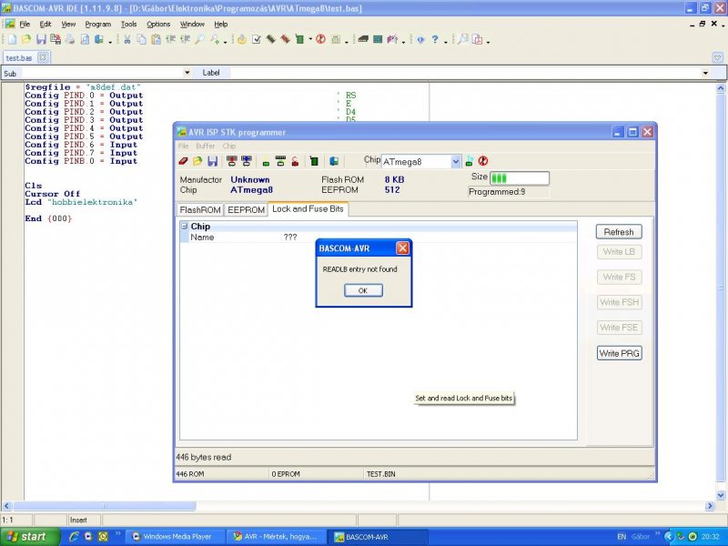The height and width of the screenshot is (546, 728).
Task: Open the IDE Edit menu
Action: (45, 25)
